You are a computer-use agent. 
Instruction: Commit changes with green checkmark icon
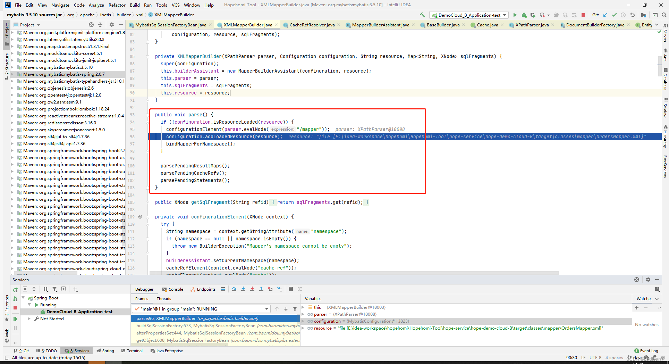click(x=614, y=15)
